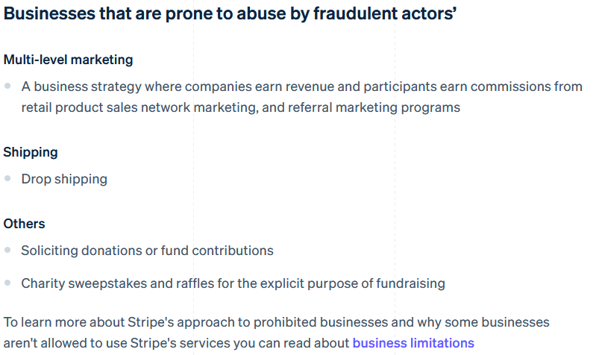Click the bullet before Soliciting donations
Screen dimensions: 593x355
click(7, 250)
